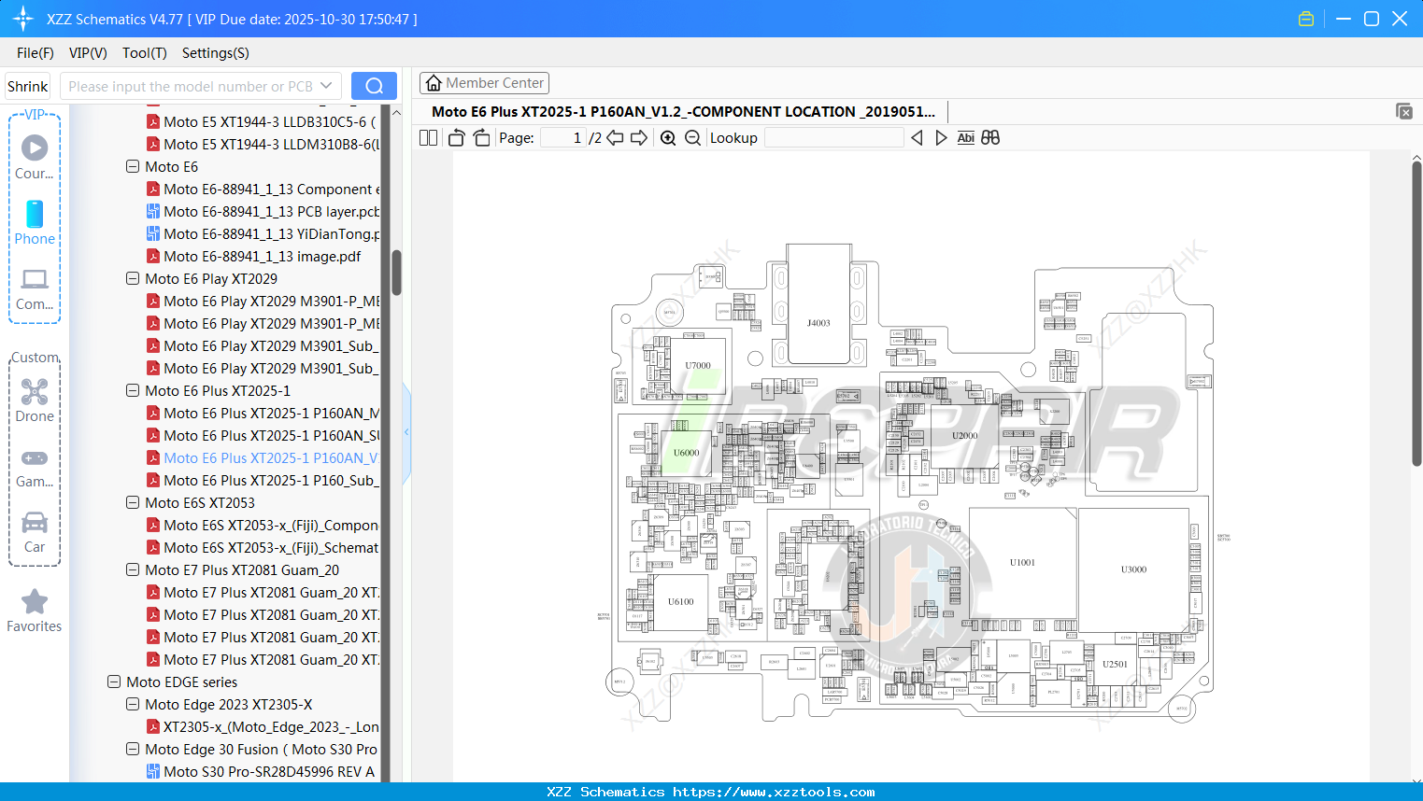The image size is (1423, 801).
Task: Click the blue search magnifier button
Action: (374, 86)
